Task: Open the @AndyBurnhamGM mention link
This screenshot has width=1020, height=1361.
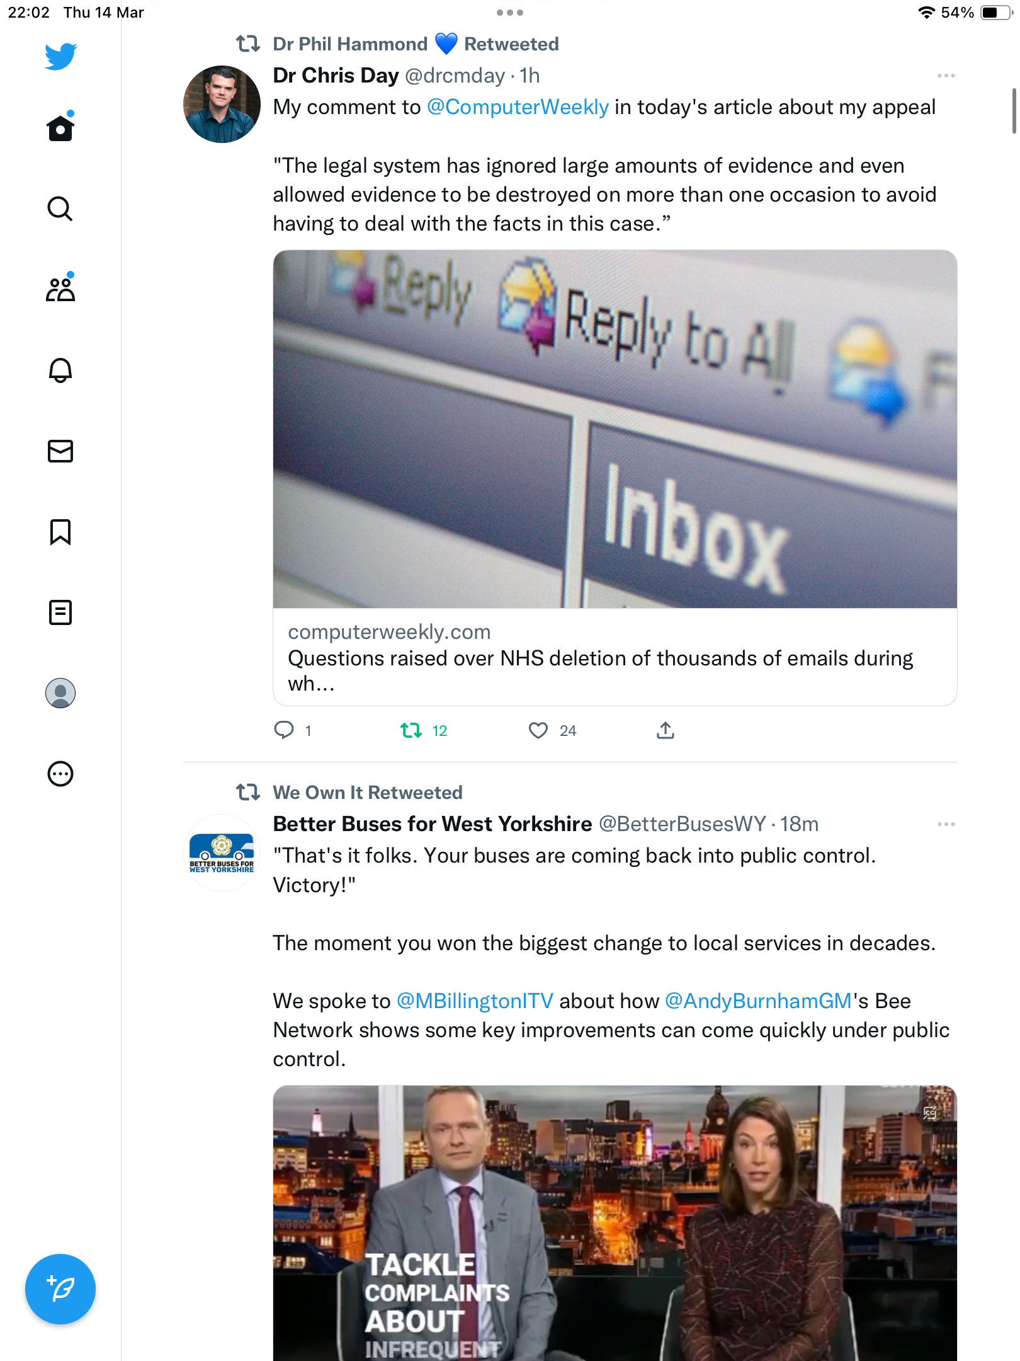Action: tap(758, 1001)
